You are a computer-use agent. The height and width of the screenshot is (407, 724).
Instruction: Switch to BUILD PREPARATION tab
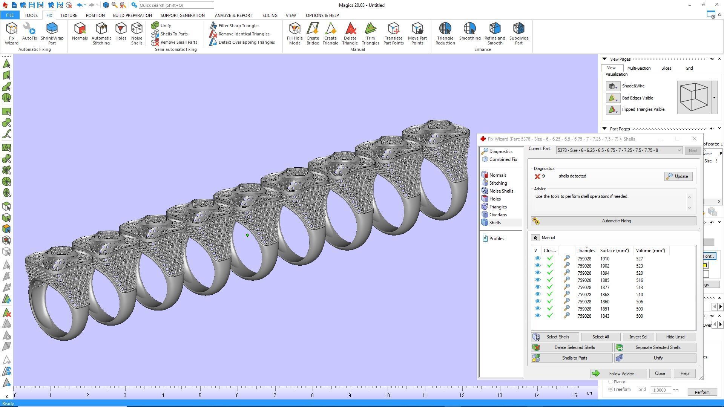[132, 15]
